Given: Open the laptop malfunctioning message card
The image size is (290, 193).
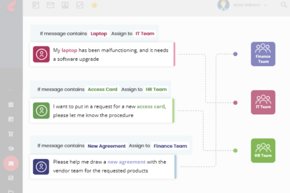Looking at the screenshot, I should click(102, 55).
